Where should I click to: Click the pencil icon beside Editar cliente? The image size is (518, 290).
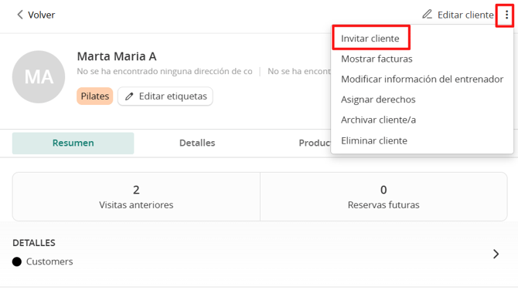coord(427,14)
